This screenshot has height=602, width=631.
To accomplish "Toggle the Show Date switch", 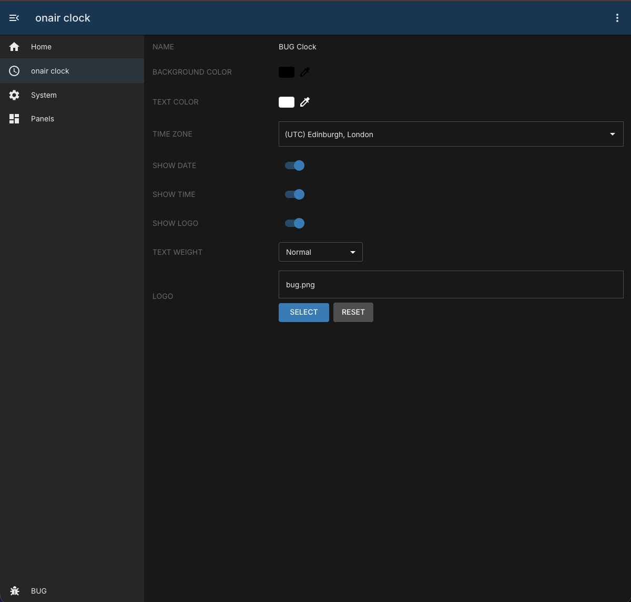I will point(294,165).
